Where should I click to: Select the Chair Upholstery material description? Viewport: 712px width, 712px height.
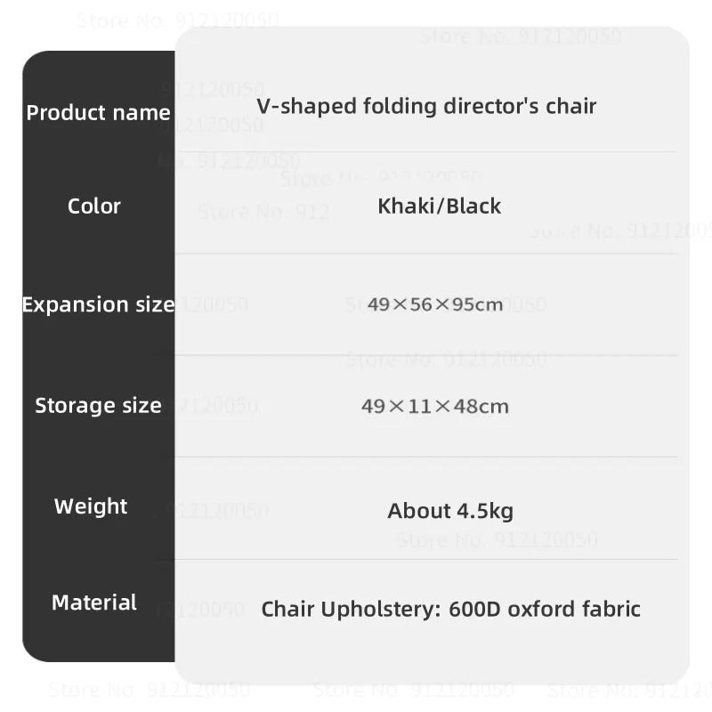click(x=450, y=609)
